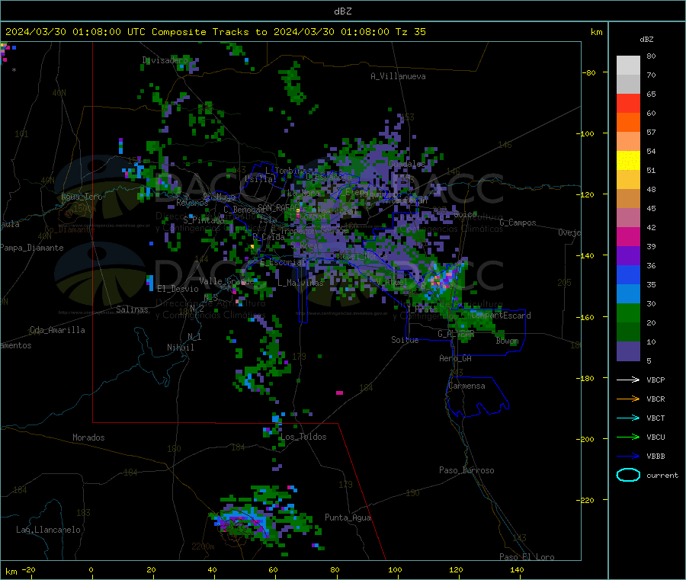This screenshot has width=686, height=580.
Task: Click the white VBCP arrow legend icon
Action: [628, 380]
